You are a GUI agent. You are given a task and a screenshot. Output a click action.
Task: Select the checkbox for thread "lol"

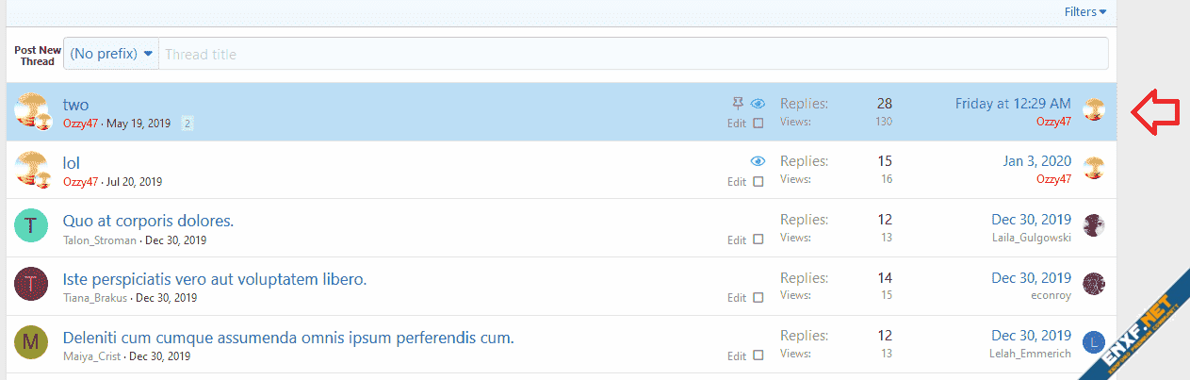click(758, 182)
